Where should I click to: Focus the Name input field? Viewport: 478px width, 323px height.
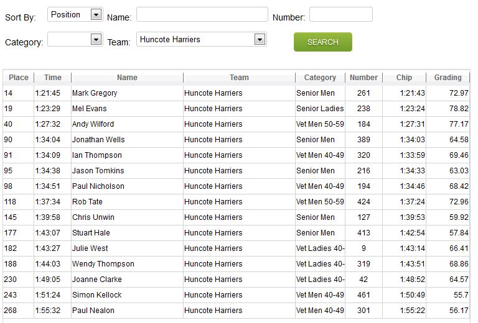[202, 14]
